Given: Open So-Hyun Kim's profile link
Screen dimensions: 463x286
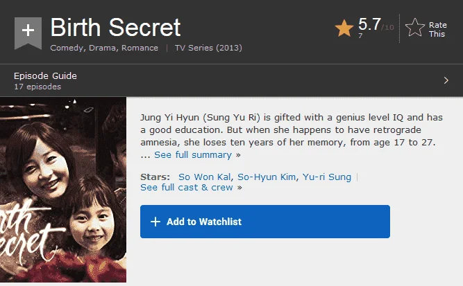Looking at the screenshot, I should click(267, 177).
